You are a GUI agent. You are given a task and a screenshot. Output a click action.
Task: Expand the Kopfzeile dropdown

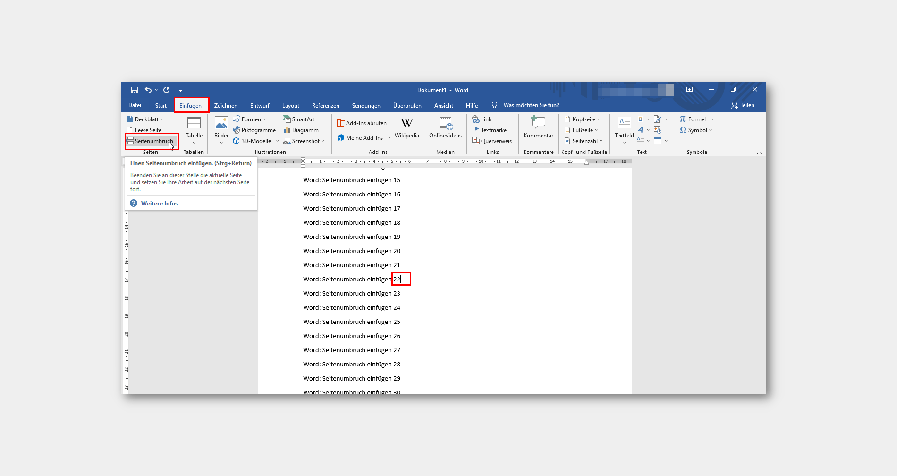click(x=583, y=119)
